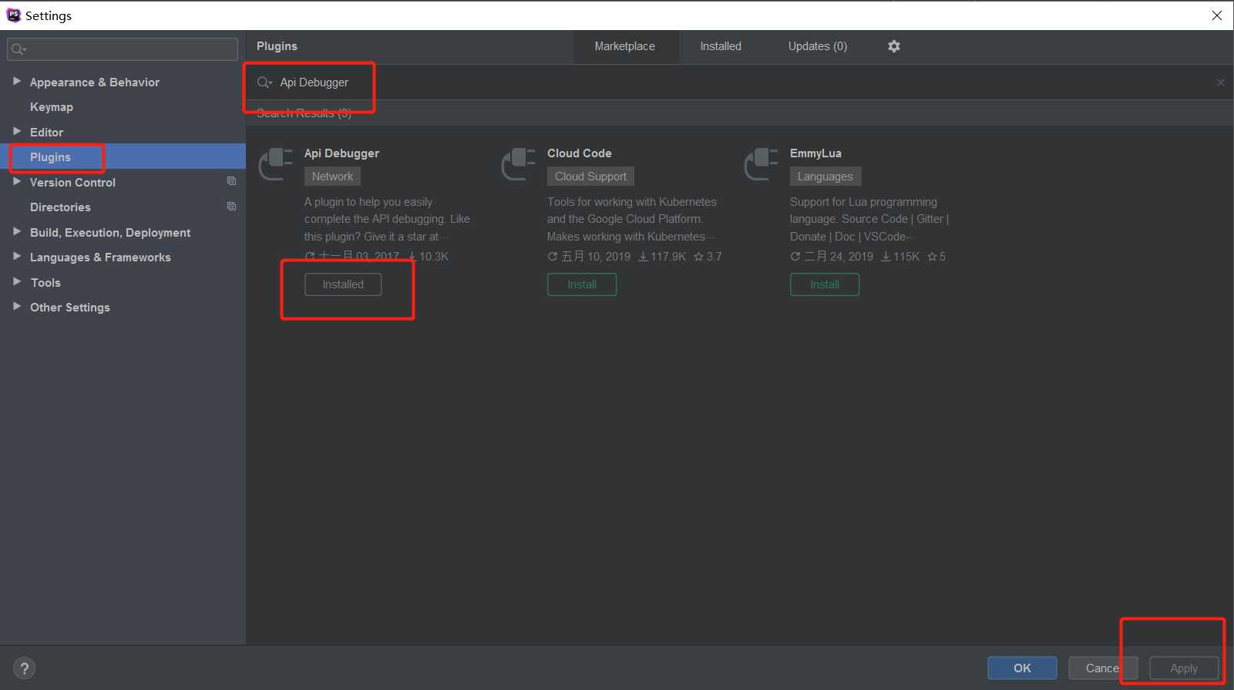Switch to the Installed tab
The height and width of the screenshot is (690, 1234).
[x=721, y=46]
